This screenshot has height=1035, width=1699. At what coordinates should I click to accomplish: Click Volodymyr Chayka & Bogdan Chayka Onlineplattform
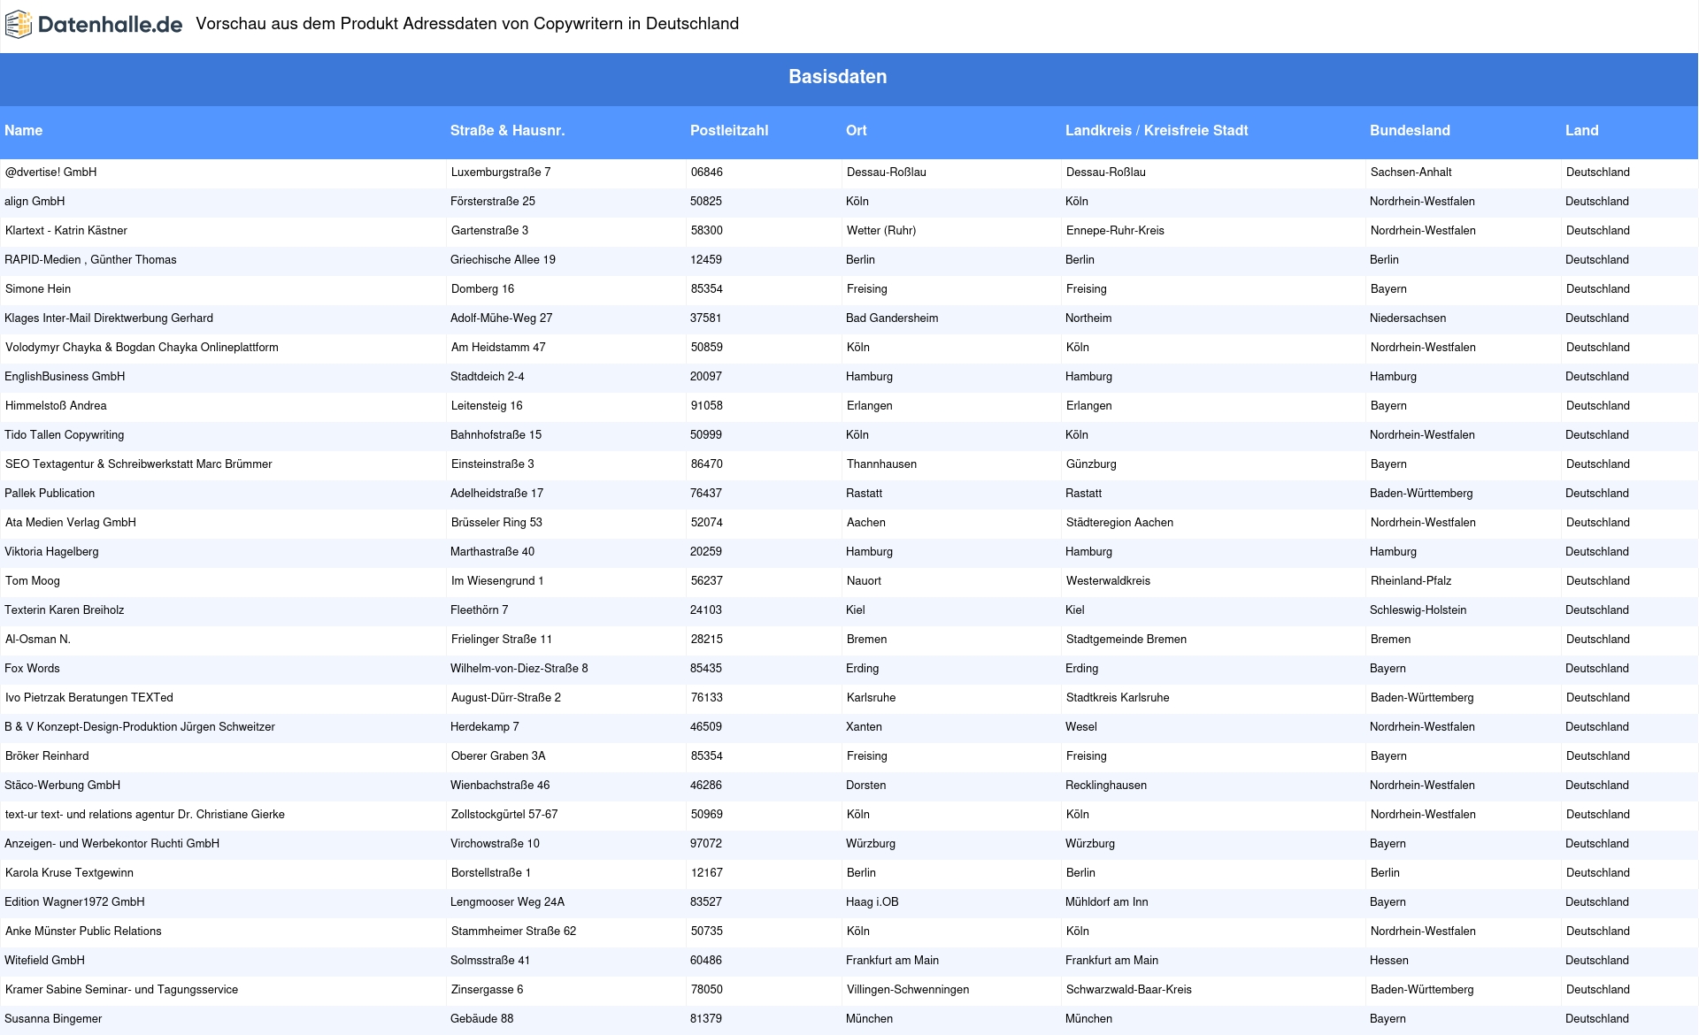pyautogui.click(x=142, y=348)
